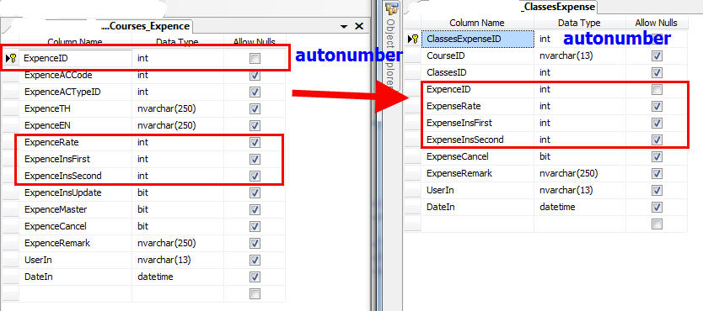
Task: Select the ExpenceACCode column name cell
Action: [76, 75]
